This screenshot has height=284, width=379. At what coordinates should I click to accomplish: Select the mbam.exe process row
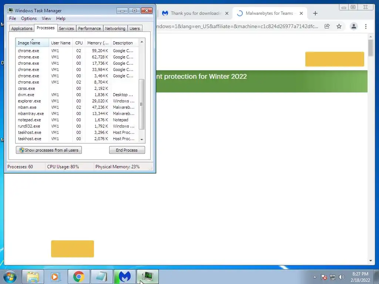pos(77,107)
